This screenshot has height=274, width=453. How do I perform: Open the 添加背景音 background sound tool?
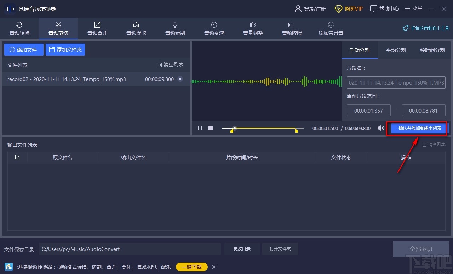pos(330,28)
